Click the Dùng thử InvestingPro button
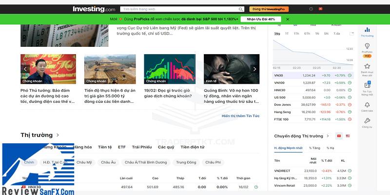 click(269, 9)
